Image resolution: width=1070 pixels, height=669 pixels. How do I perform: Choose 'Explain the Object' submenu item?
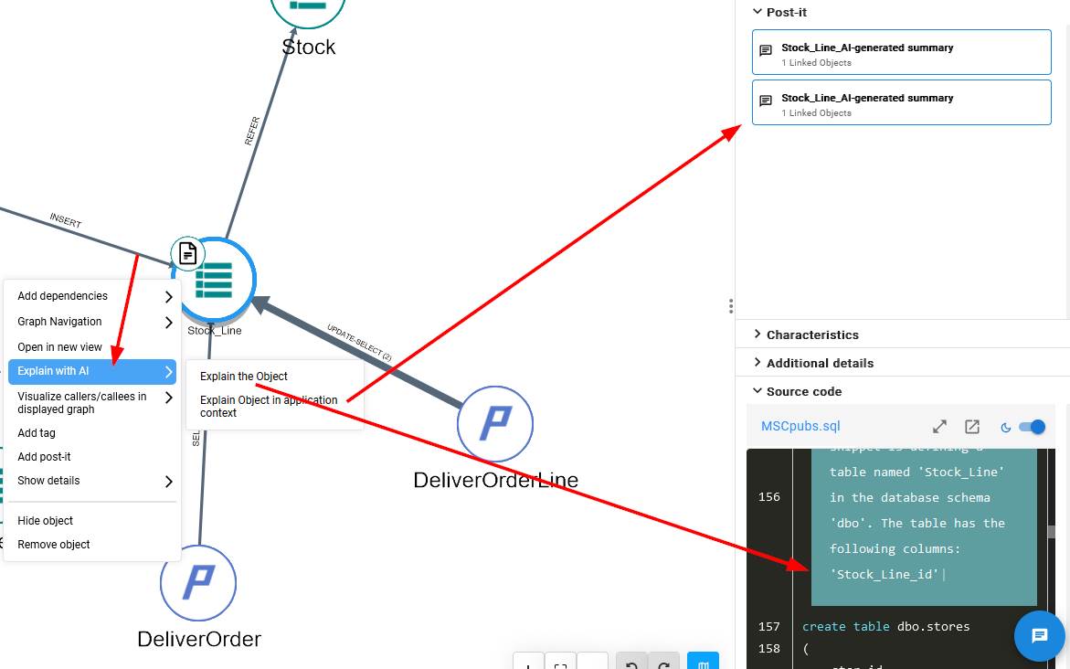coord(244,377)
